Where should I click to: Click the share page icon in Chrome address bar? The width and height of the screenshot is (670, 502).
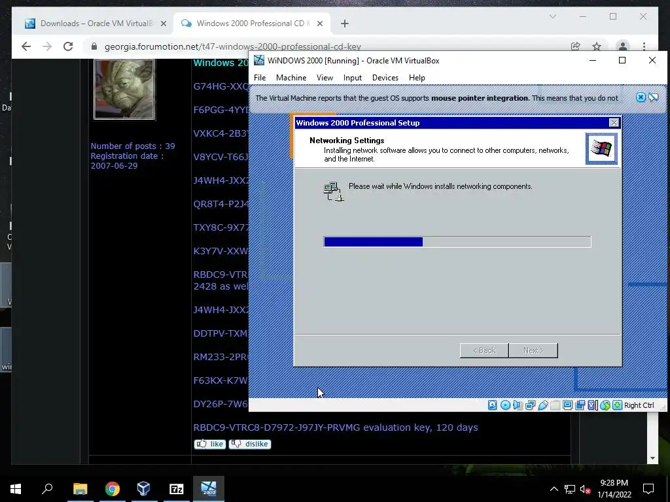(576, 46)
